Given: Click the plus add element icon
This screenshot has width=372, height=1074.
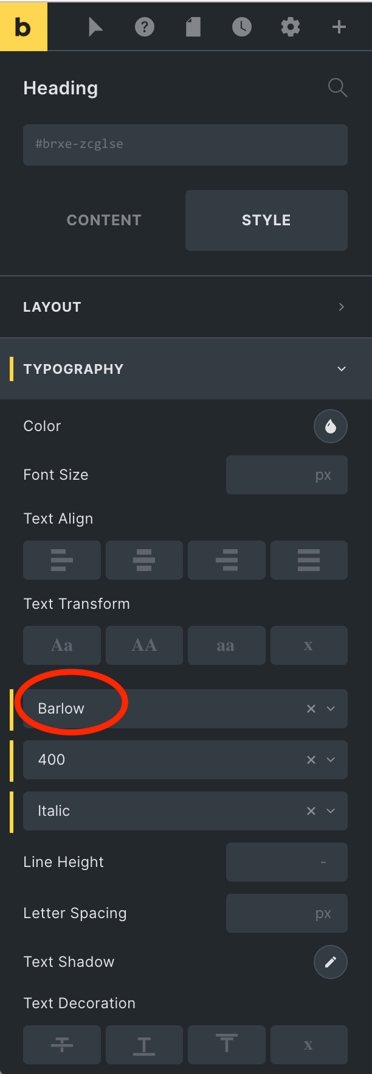Looking at the screenshot, I should 339,27.
